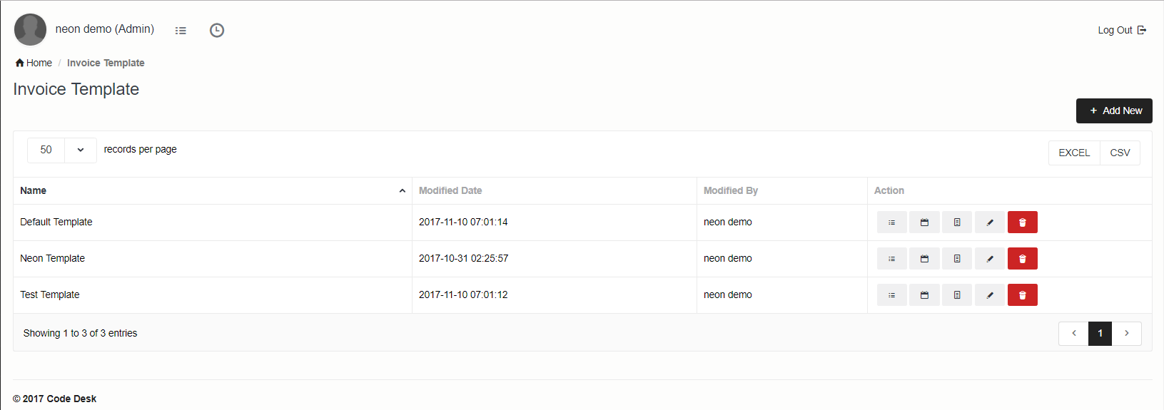The height and width of the screenshot is (410, 1164).
Task: Export table as CSV
Action: [x=1119, y=153]
